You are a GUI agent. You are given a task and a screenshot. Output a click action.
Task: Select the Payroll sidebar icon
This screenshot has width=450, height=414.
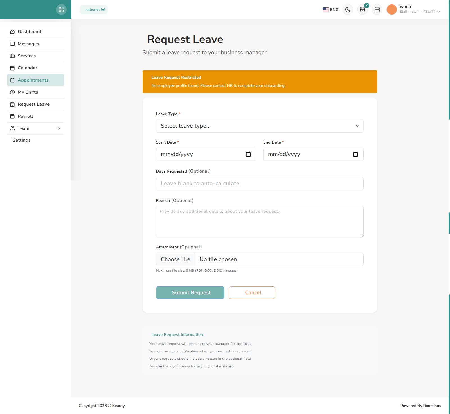(x=12, y=116)
